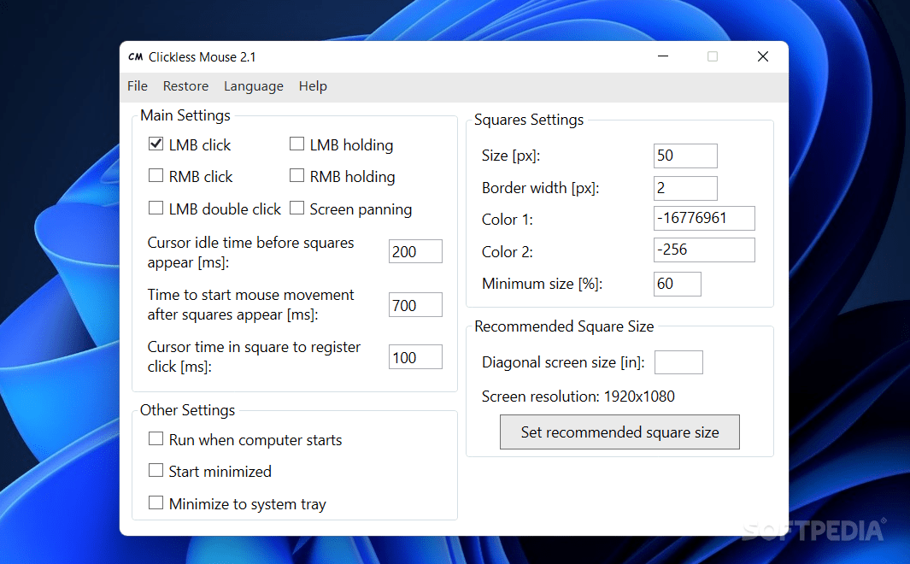The image size is (910, 564).
Task: Click the mouse movement time field showing 700
Action: 415,304
